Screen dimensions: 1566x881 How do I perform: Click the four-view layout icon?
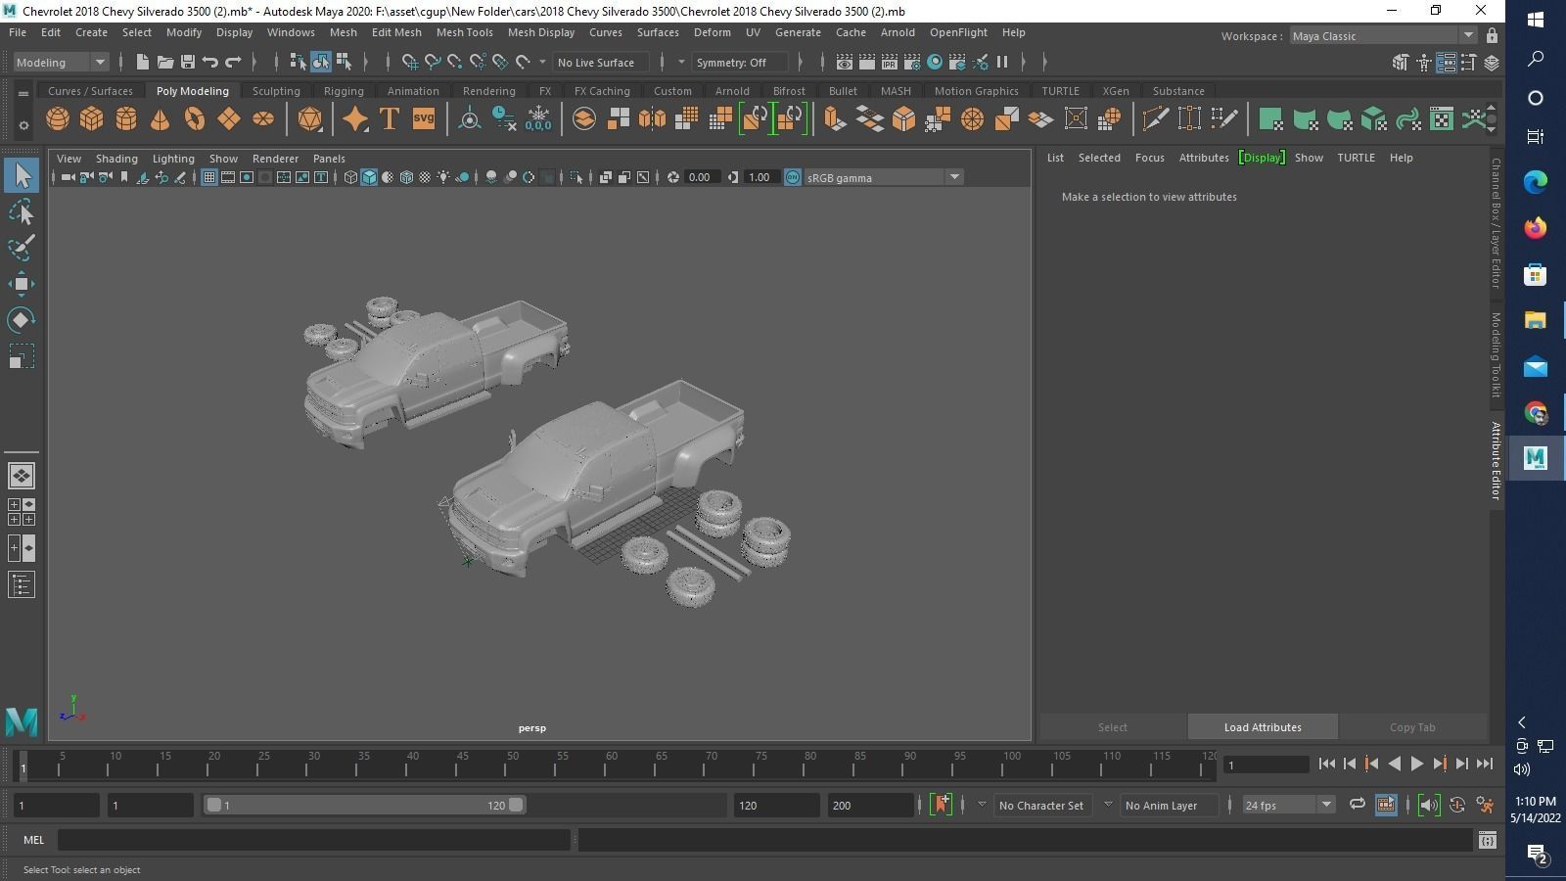pos(22,512)
